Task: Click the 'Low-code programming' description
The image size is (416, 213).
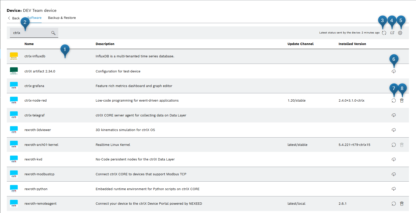Action: click(x=137, y=101)
